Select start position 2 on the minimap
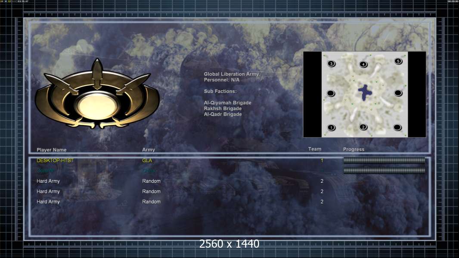The height and width of the screenshot is (258, 459). tap(363, 127)
